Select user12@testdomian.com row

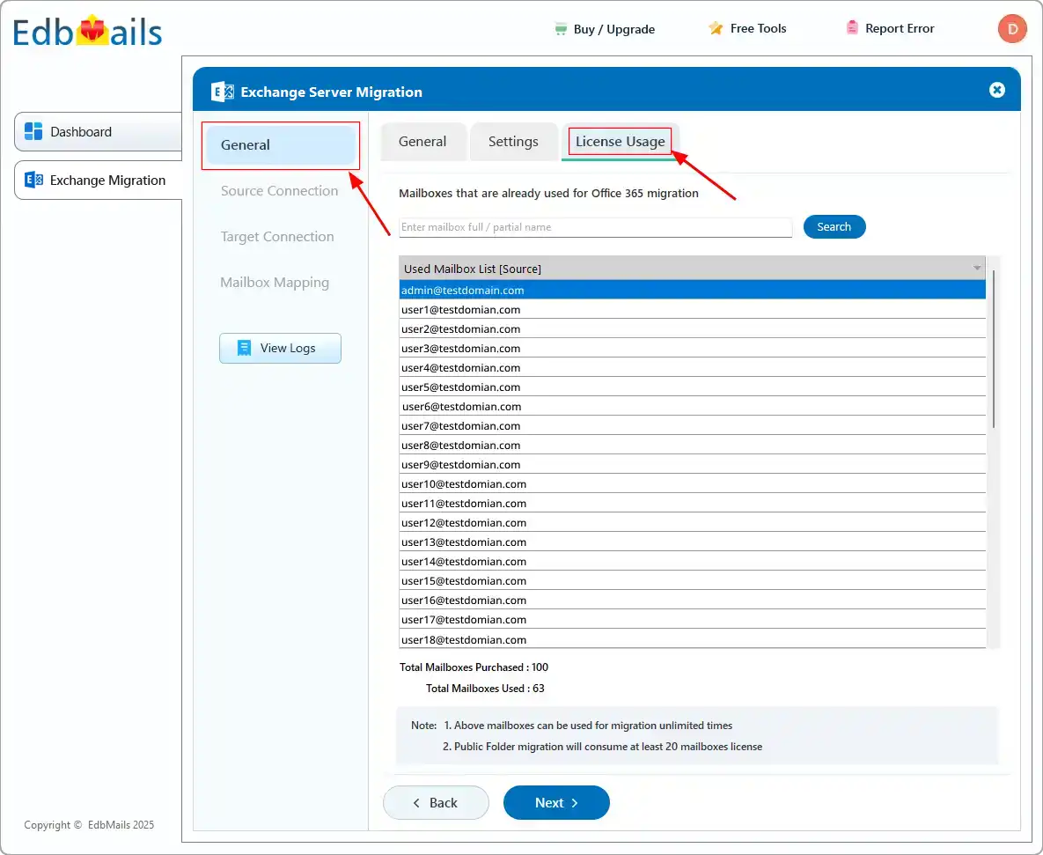coord(692,522)
